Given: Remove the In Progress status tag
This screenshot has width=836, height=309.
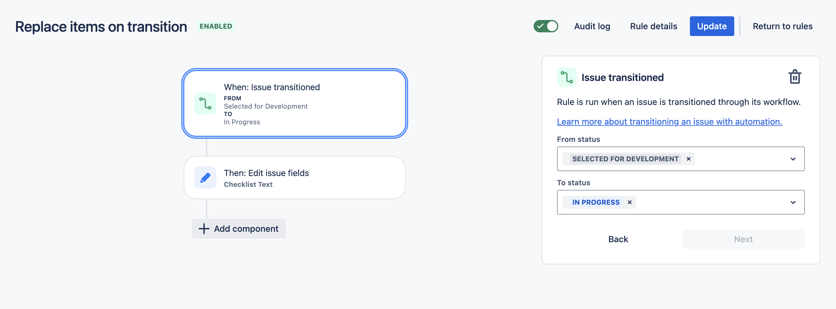Looking at the screenshot, I should [x=629, y=202].
